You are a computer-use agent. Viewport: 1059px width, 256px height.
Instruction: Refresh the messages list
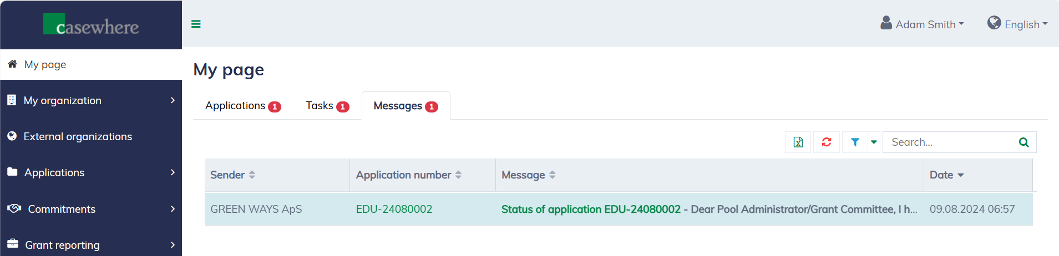click(827, 142)
